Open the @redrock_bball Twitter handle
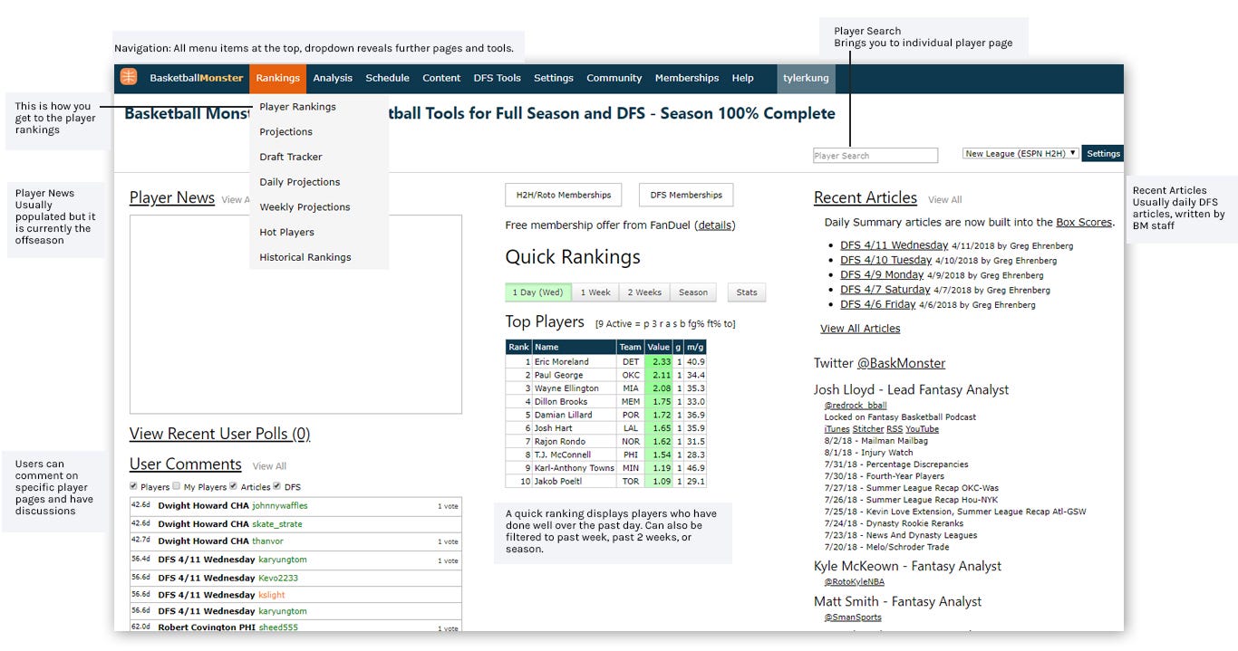1238x651 pixels. tap(856, 406)
